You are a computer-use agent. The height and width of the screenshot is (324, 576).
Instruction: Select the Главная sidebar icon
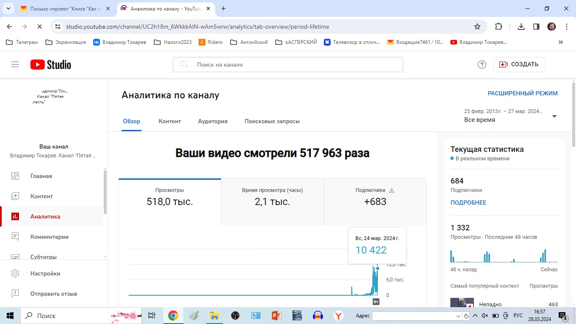point(15,176)
